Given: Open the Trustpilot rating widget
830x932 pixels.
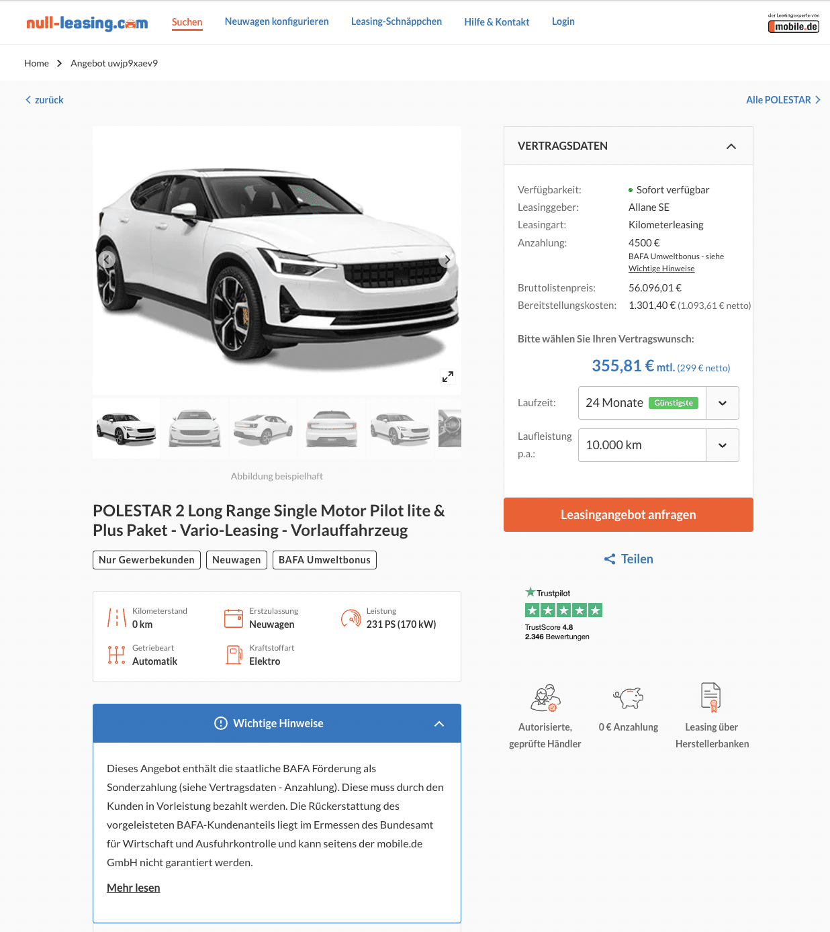Looking at the screenshot, I should 563,614.
